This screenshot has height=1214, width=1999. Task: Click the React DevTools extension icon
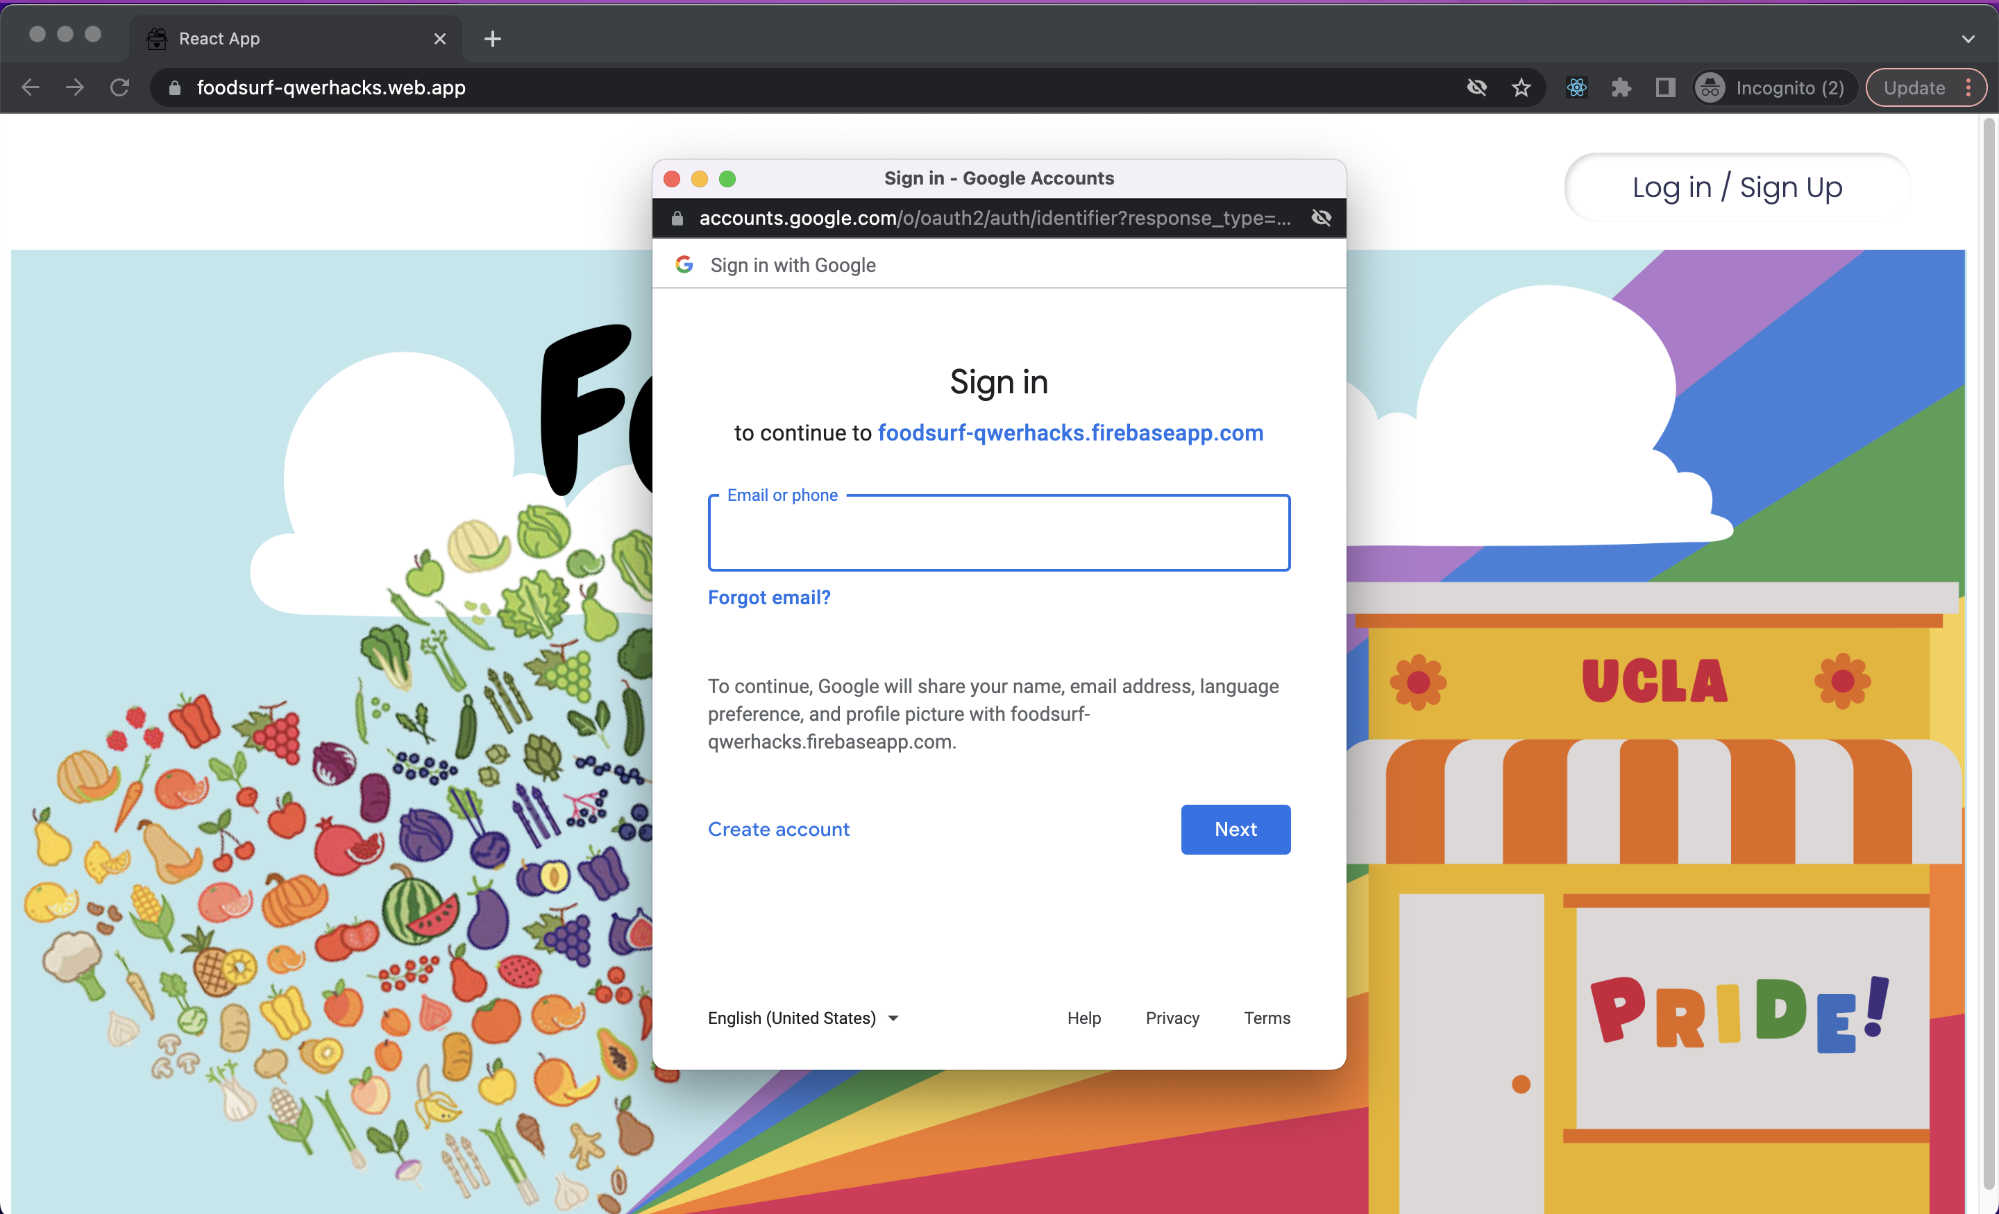(x=1576, y=87)
